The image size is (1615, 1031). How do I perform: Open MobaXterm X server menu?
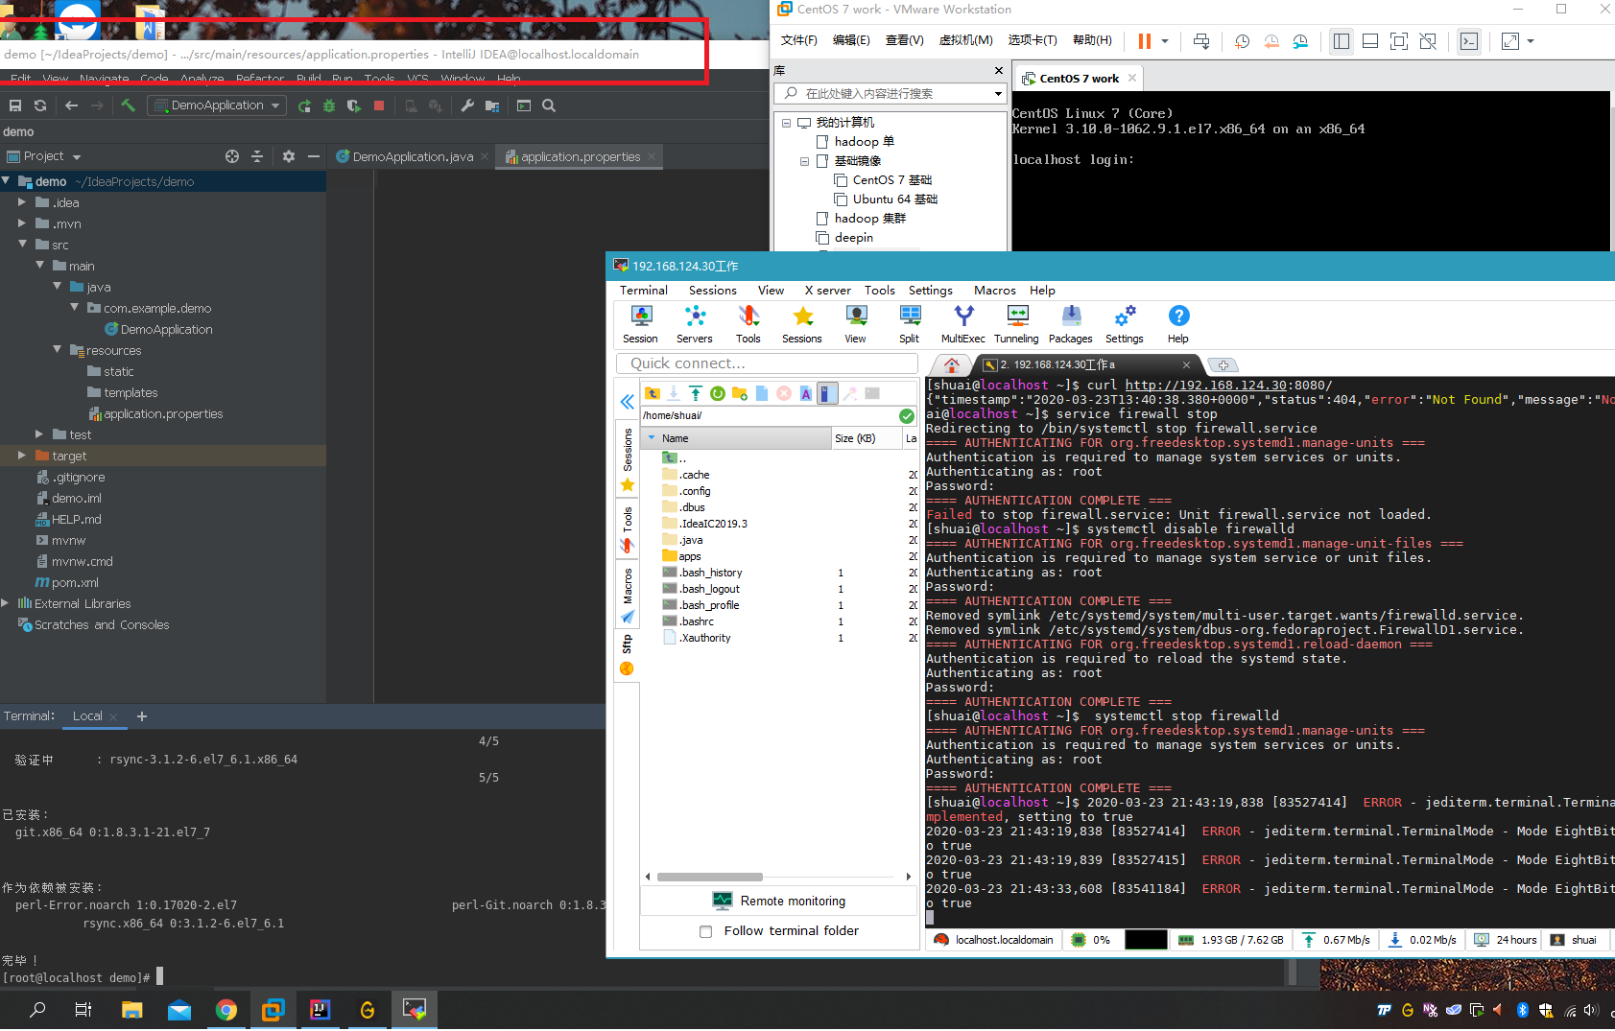(x=827, y=291)
